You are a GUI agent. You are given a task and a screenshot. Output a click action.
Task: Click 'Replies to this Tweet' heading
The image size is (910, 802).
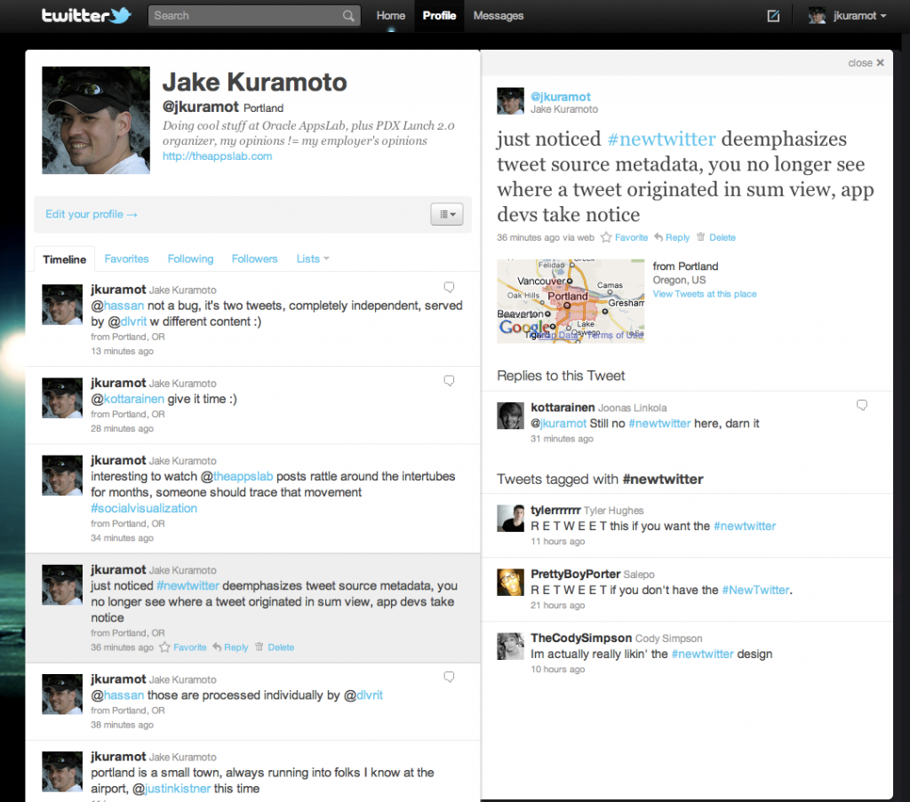tap(561, 376)
